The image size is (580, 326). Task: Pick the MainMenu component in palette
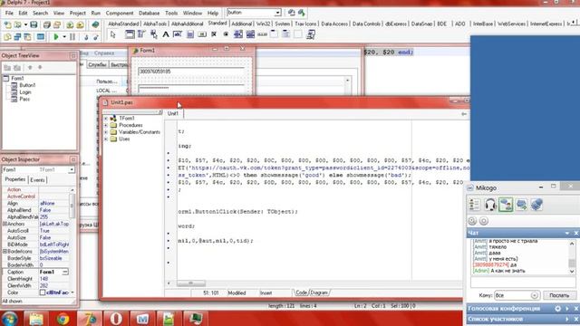[141, 34]
